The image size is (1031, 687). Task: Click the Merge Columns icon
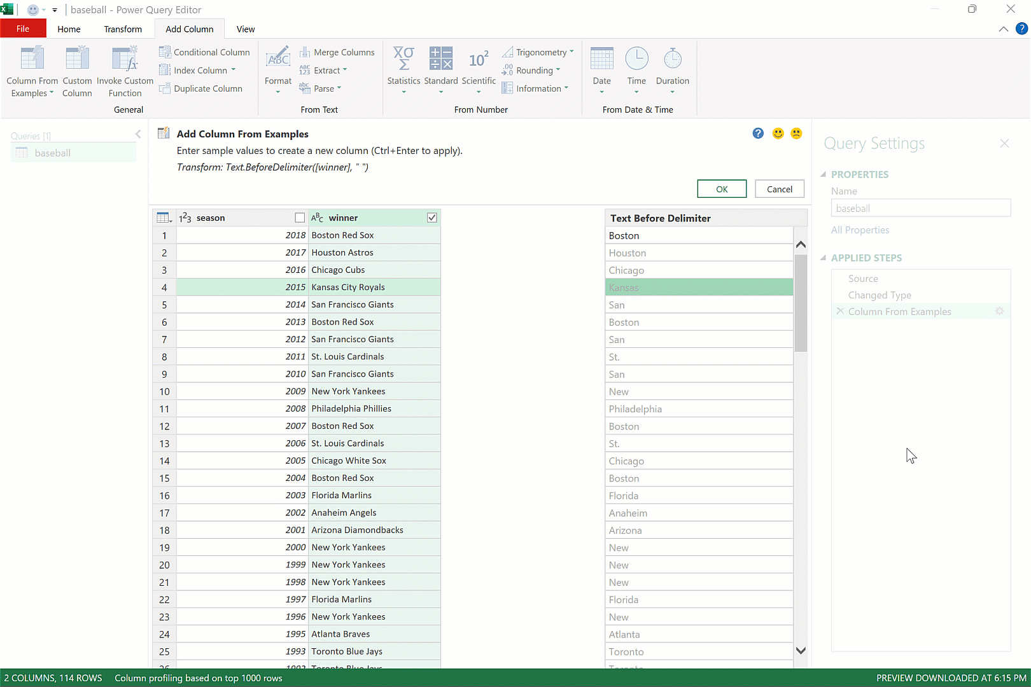305,52
